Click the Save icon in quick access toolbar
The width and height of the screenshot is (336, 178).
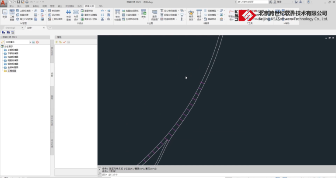pos(18,2)
